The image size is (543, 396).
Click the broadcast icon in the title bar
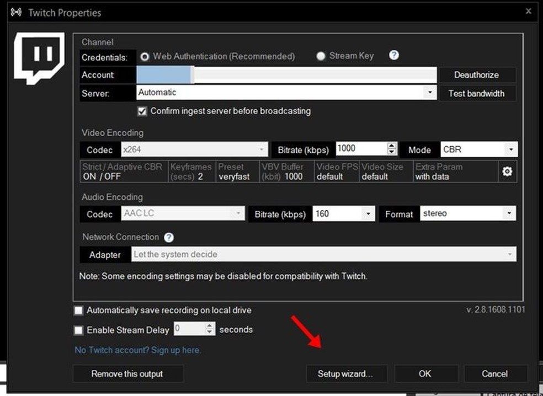[16, 12]
